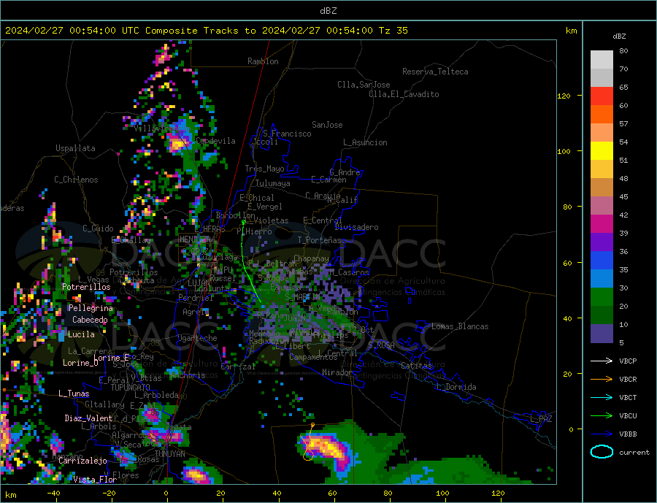This screenshot has width=657, height=503.
Task: Select the green swatch between 30 and 20
Action: pos(602,297)
